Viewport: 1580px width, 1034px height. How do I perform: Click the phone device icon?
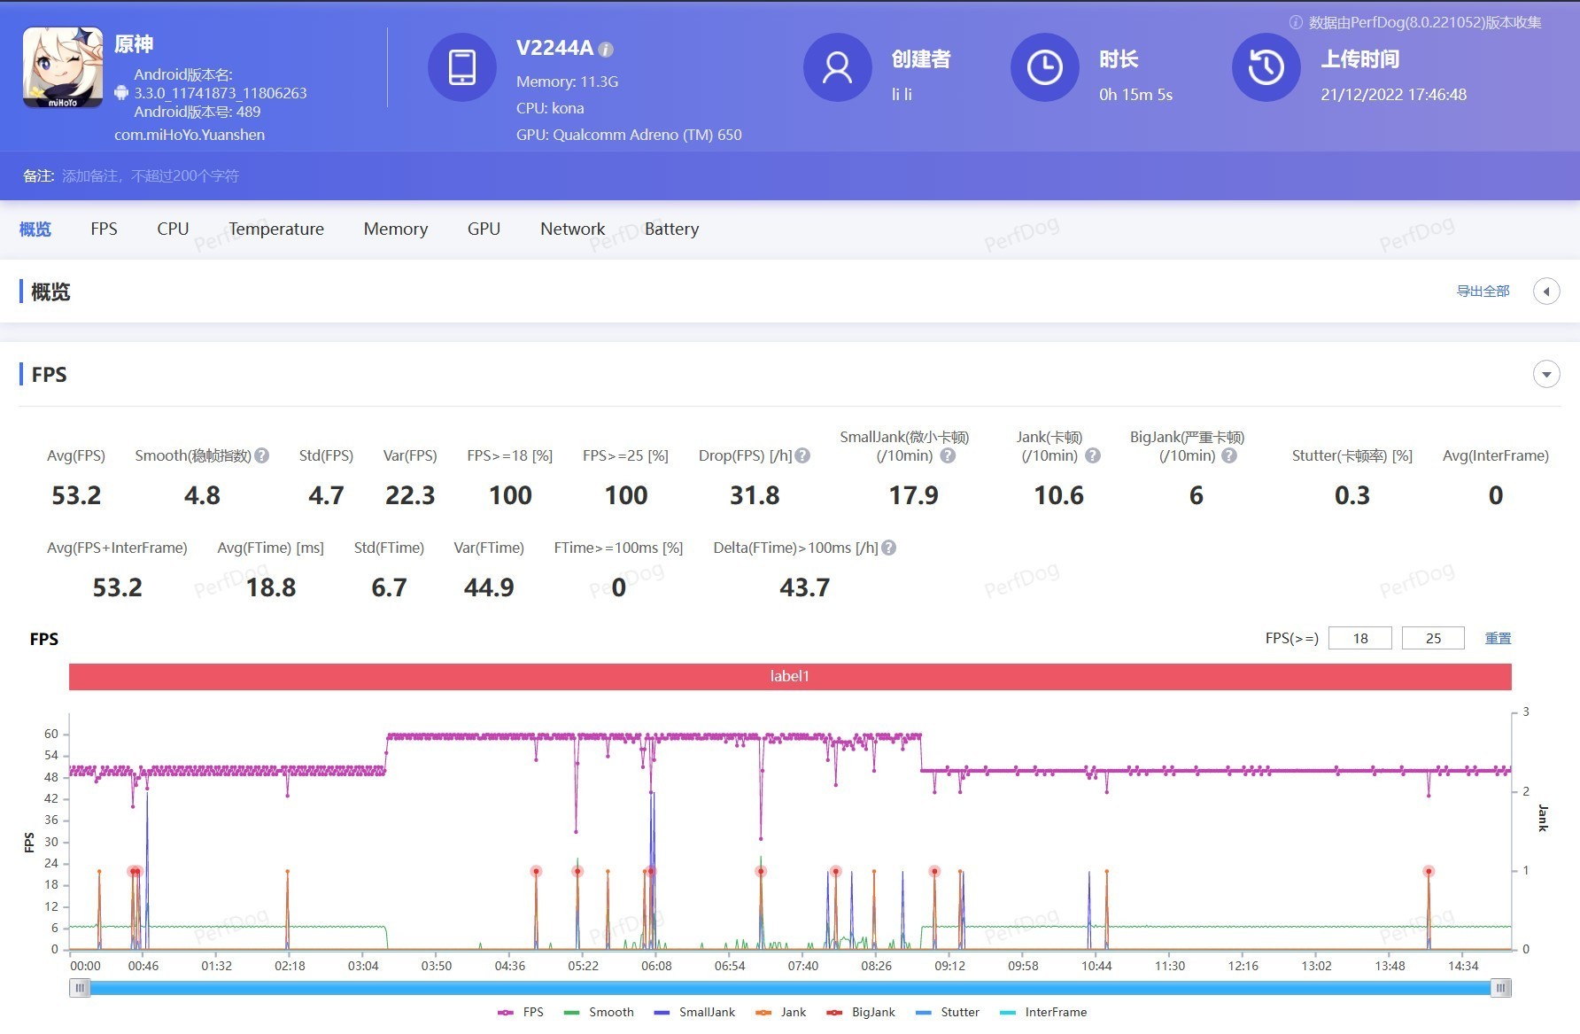point(461,67)
